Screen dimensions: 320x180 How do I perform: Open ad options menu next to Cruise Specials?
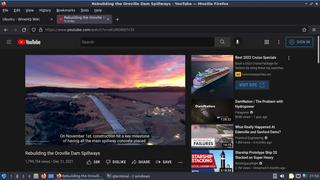(289, 58)
